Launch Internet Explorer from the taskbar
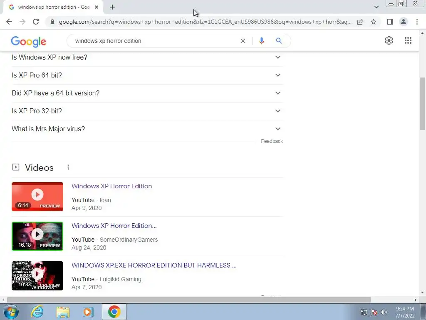 (37, 312)
